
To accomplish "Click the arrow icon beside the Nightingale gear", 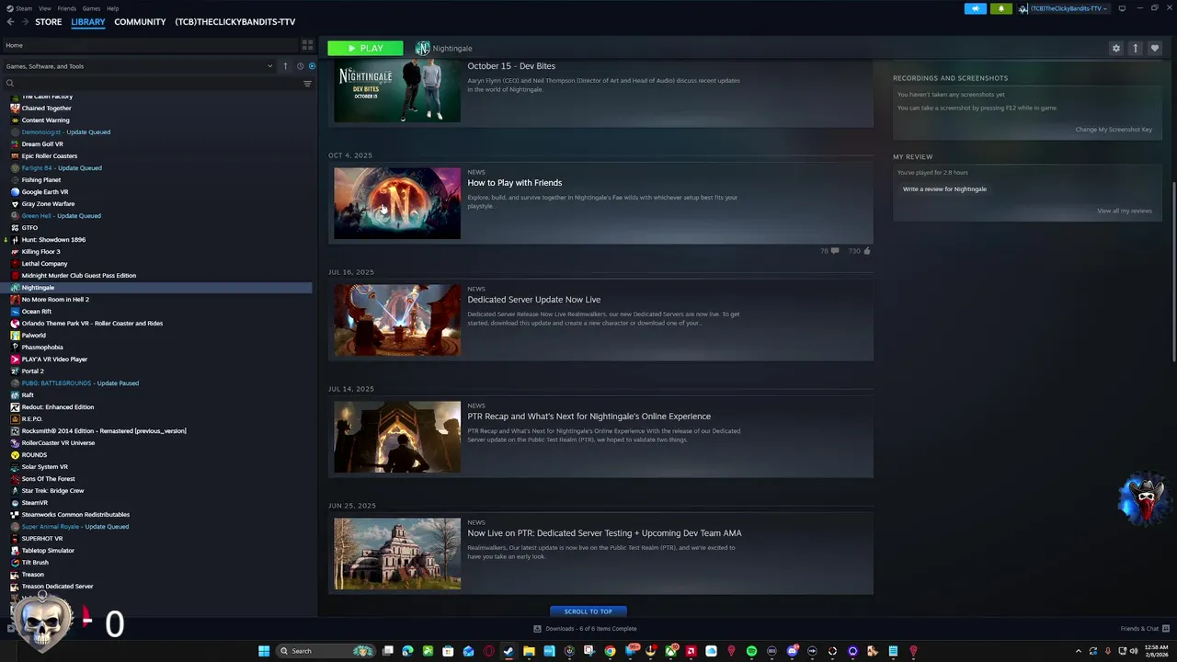I will 1136,48.
